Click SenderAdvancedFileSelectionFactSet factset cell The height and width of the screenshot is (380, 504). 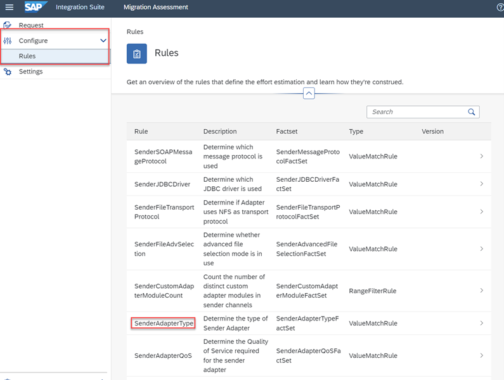click(307, 249)
